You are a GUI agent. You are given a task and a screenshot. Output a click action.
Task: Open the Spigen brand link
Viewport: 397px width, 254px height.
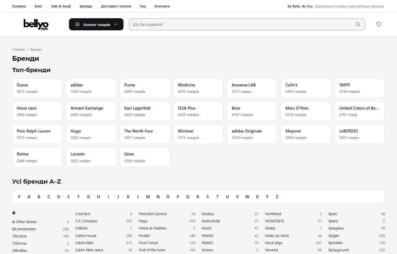point(334,236)
